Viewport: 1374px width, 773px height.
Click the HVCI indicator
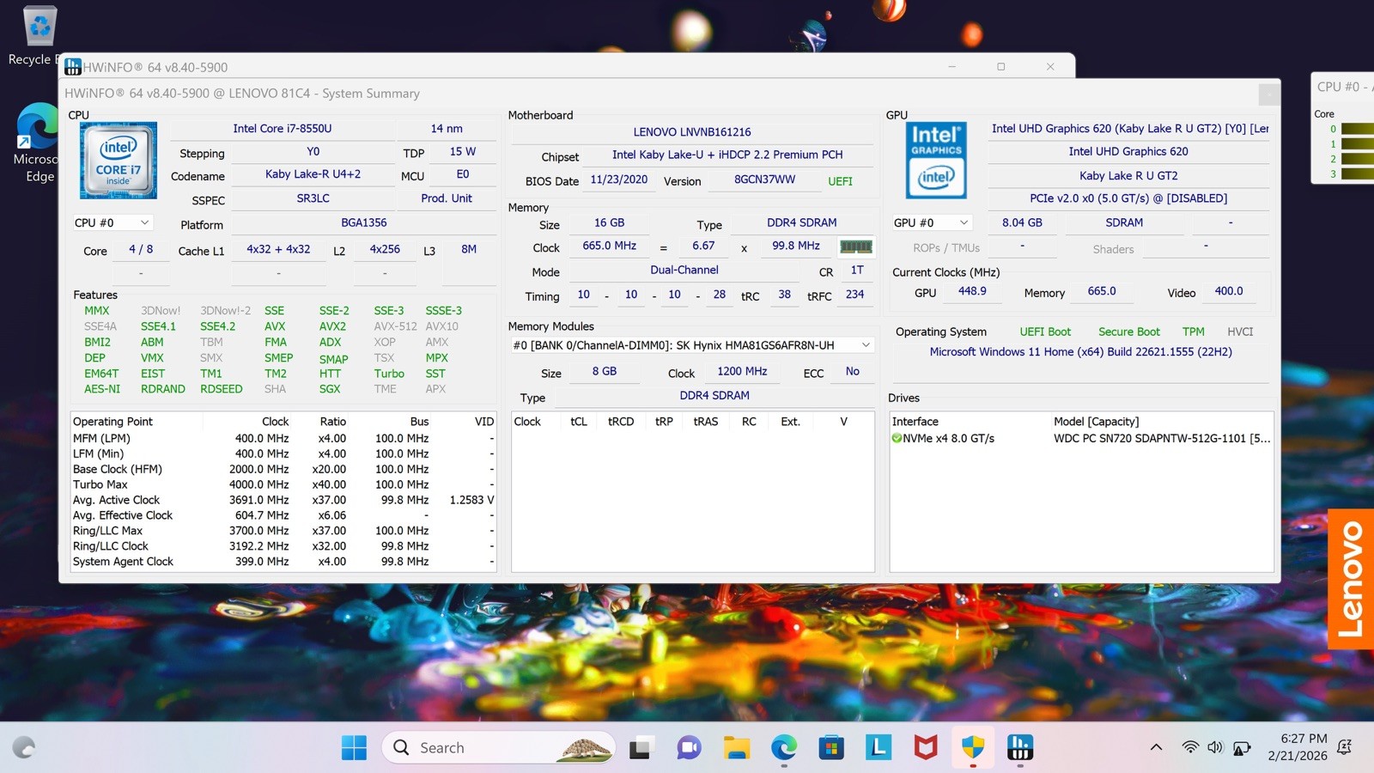[x=1240, y=332]
